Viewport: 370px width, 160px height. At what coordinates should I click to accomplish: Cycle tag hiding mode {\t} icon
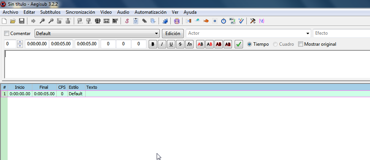(x=262, y=21)
